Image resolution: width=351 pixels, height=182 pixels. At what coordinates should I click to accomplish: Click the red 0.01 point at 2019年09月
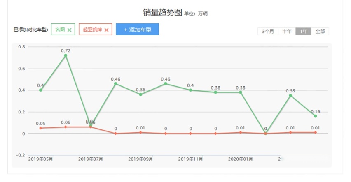[x=140, y=132]
